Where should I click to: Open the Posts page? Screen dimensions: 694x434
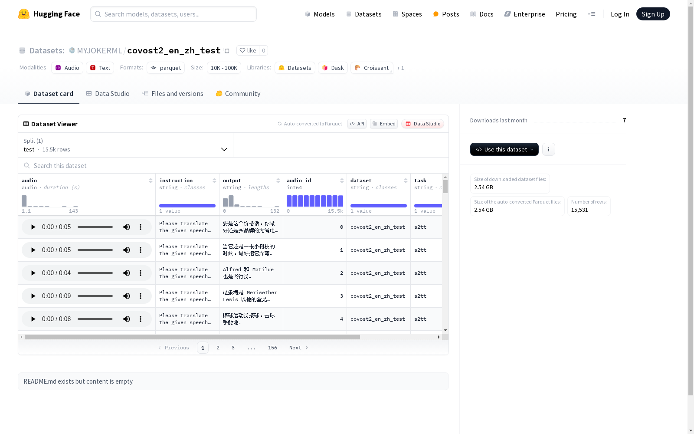(446, 14)
